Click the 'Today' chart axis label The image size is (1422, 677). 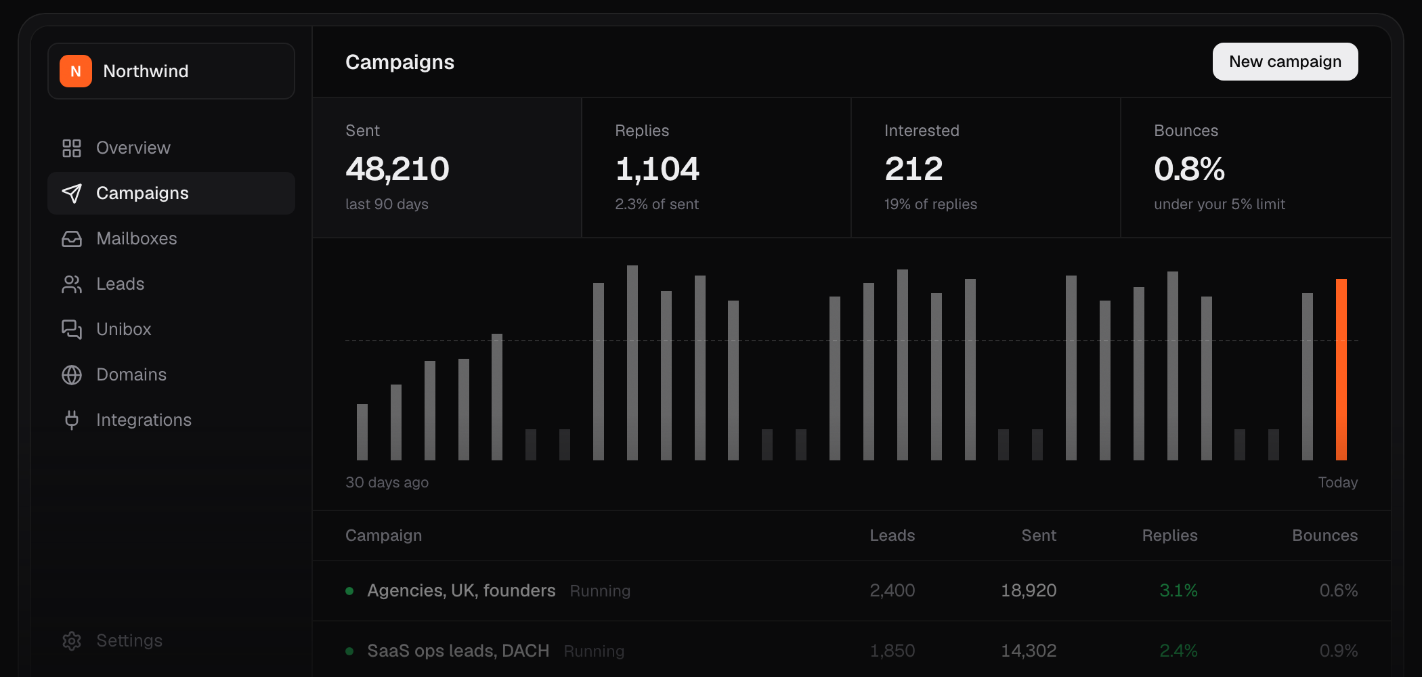[1337, 482]
